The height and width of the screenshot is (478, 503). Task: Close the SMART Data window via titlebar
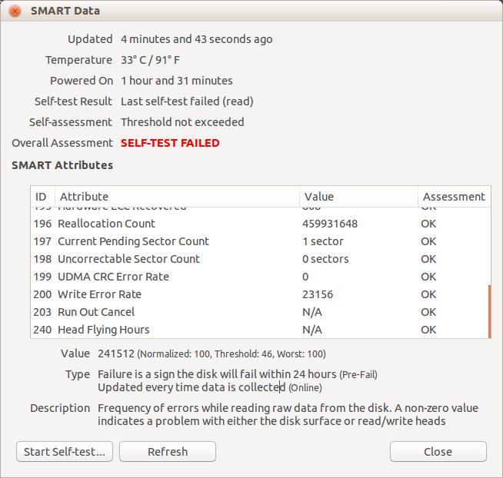coord(15,12)
